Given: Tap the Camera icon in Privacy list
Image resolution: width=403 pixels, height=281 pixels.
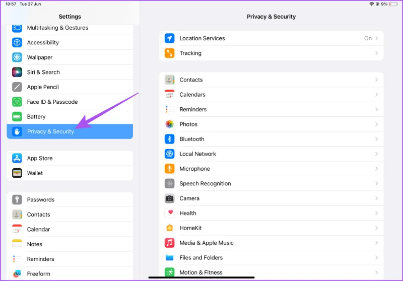Looking at the screenshot, I should [x=169, y=198].
